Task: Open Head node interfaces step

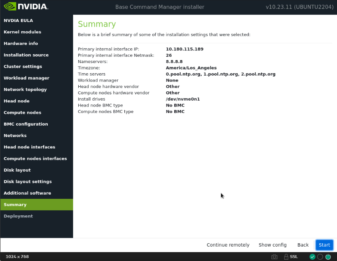Action: tap(29, 147)
